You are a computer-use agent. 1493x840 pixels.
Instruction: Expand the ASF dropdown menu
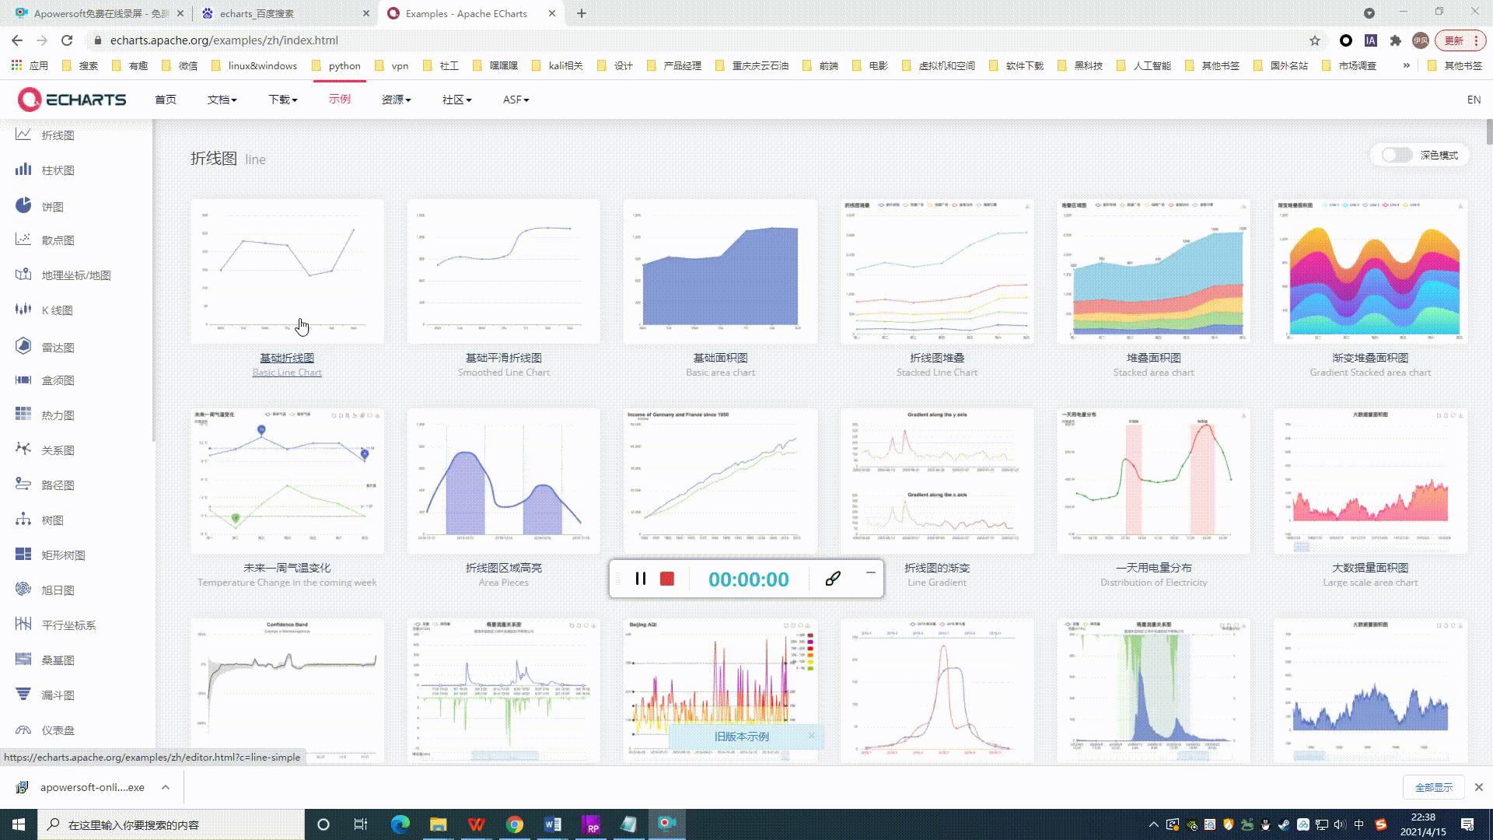(516, 100)
